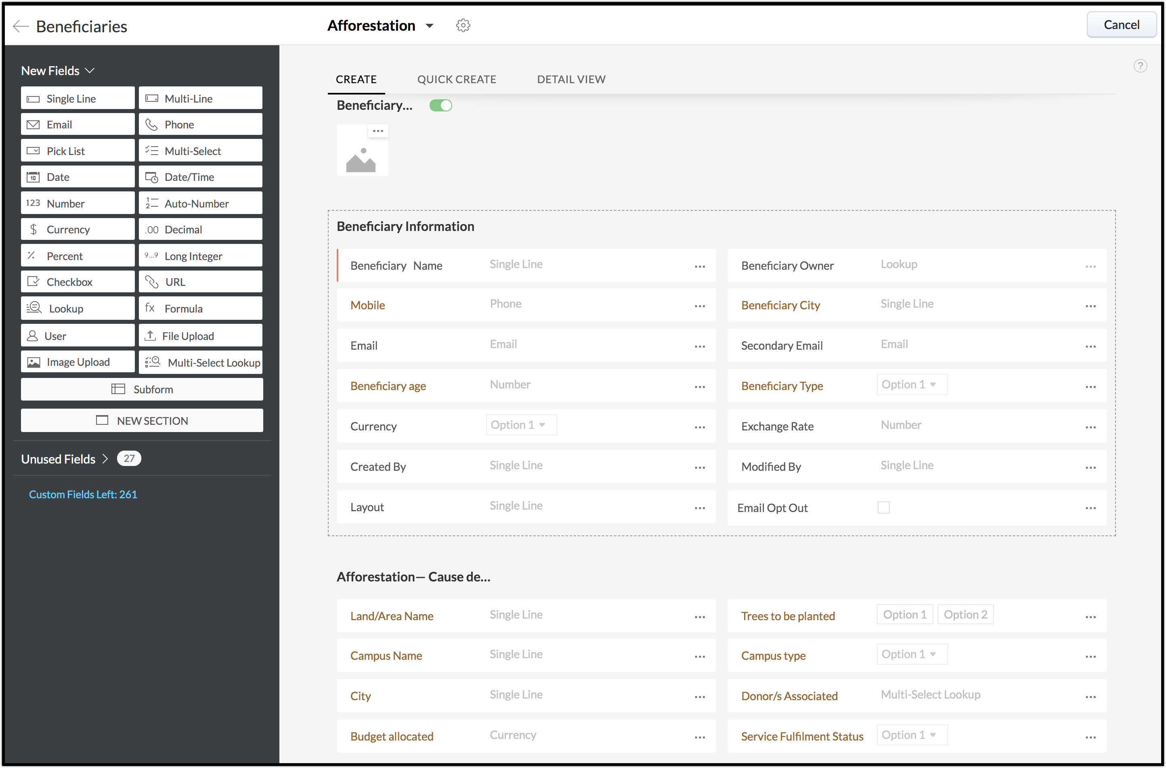
Task: Switch to the Detail View tab
Action: pyautogui.click(x=571, y=80)
